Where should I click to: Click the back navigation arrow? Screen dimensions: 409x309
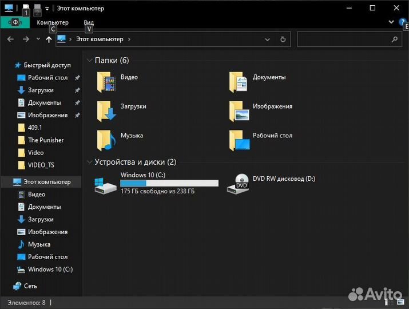[10, 39]
